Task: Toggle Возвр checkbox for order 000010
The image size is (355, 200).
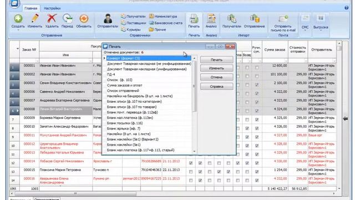Action: tap(247, 128)
